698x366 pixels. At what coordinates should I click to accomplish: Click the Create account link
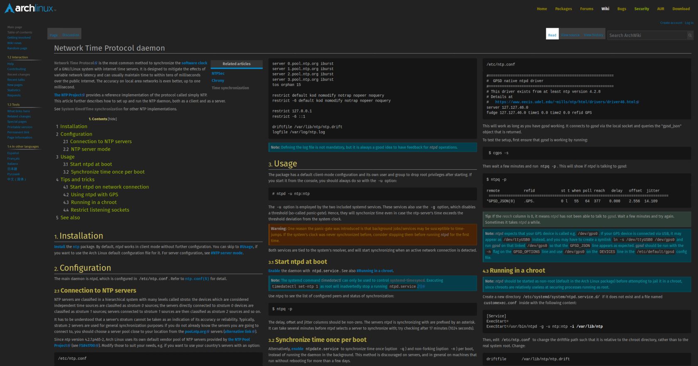click(x=671, y=23)
